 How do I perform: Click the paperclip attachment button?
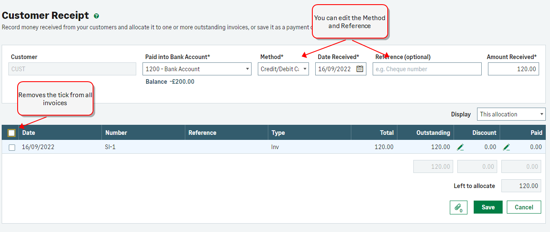(458, 207)
